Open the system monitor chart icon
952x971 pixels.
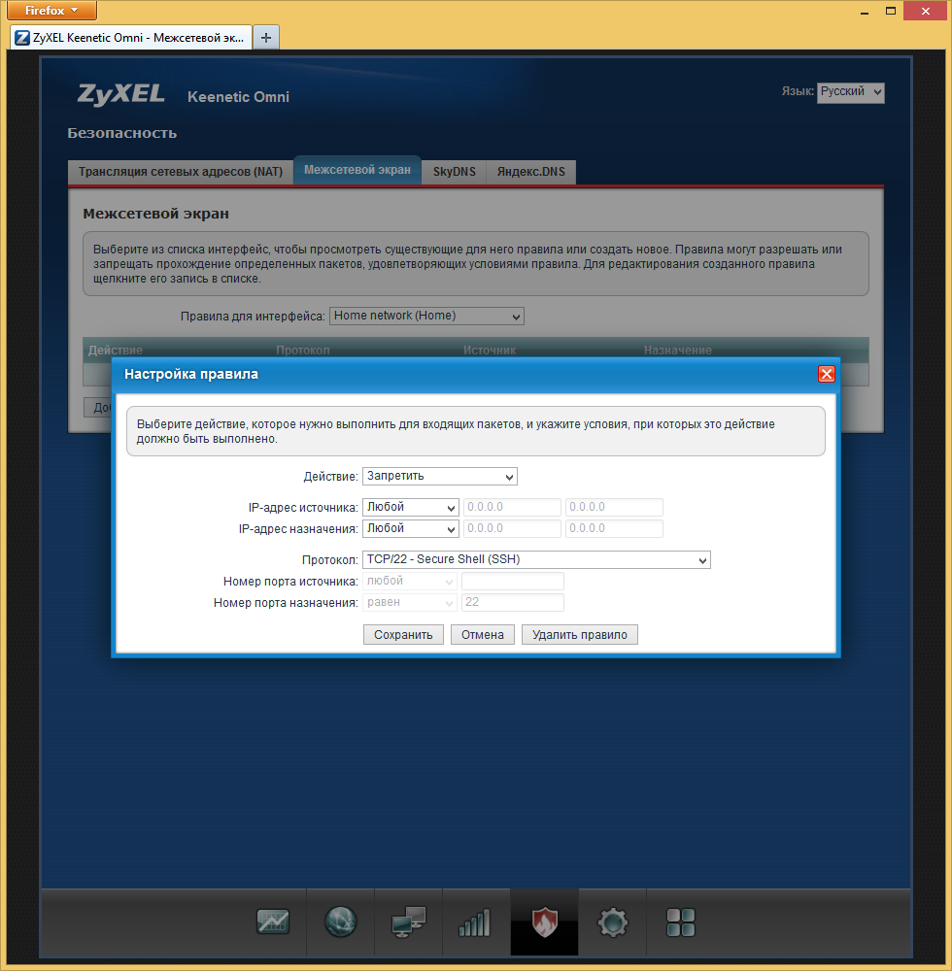tap(273, 922)
